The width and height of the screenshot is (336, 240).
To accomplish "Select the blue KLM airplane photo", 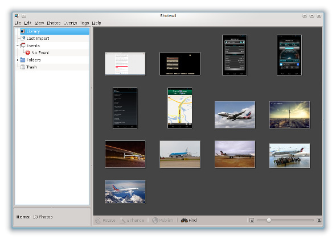I will coord(180,154).
